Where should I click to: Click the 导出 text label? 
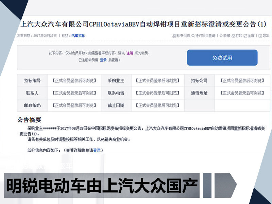click(266, 36)
